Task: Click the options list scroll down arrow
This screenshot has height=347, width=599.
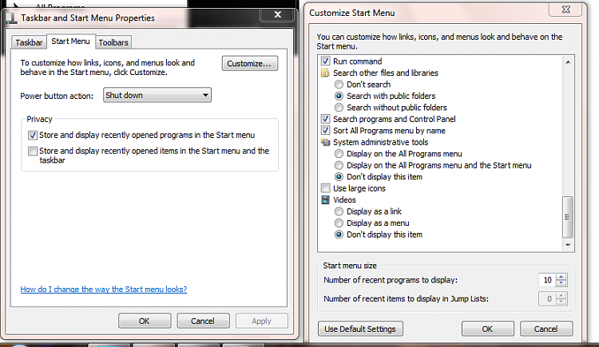Action: (568, 245)
